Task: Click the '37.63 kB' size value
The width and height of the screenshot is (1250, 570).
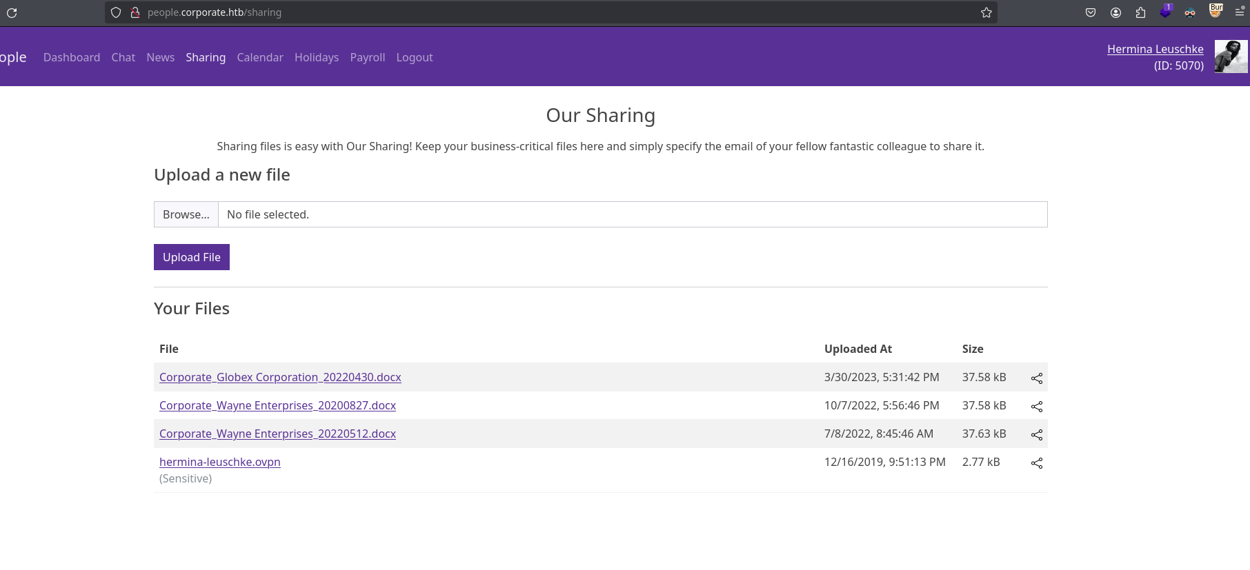Action: tap(984, 434)
